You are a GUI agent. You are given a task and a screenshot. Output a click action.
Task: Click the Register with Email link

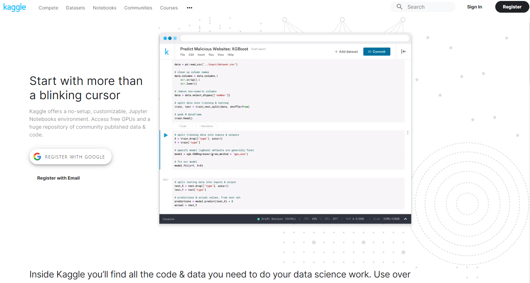tap(58, 178)
